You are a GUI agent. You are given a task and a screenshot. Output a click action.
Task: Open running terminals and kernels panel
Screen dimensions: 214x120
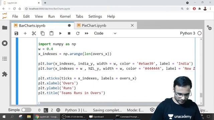pyautogui.click(x=5, y=43)
